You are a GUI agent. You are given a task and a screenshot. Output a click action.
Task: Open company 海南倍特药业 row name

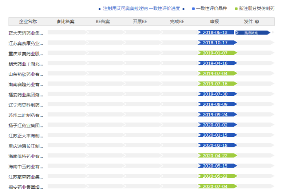click(x=26, y=156)
